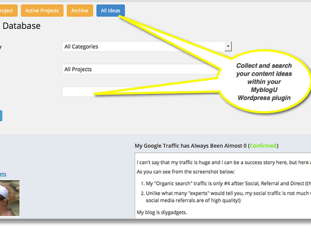Screen dimensions: 311x227
Task: Follow the underlined author link above the photo
Action: point(3,174)
